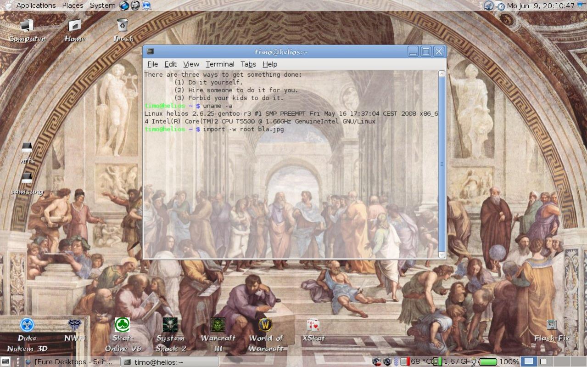Open the Help menu in the terminal
Viewport: 587px width, 367px height.
pyautogui.click(x=270, y=64)
